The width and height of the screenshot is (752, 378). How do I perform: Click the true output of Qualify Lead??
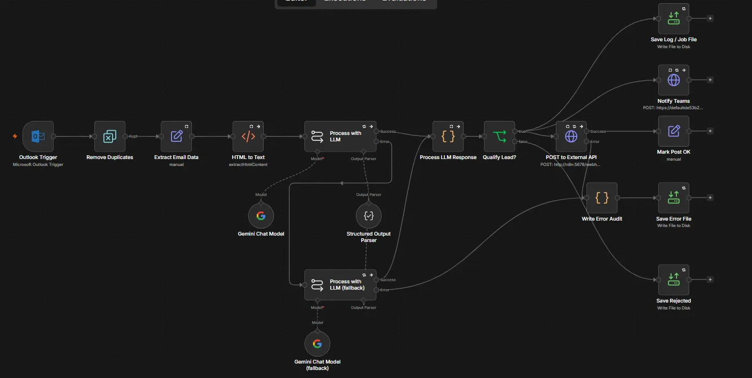point(516,131)
